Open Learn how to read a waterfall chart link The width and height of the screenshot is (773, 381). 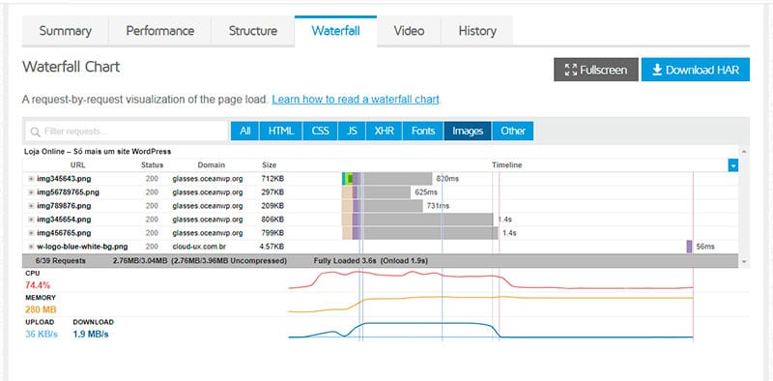point(356,100)
